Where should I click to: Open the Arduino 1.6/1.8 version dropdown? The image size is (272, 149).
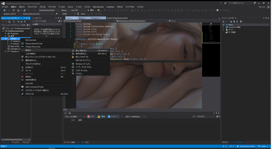(x=12, y=14)
